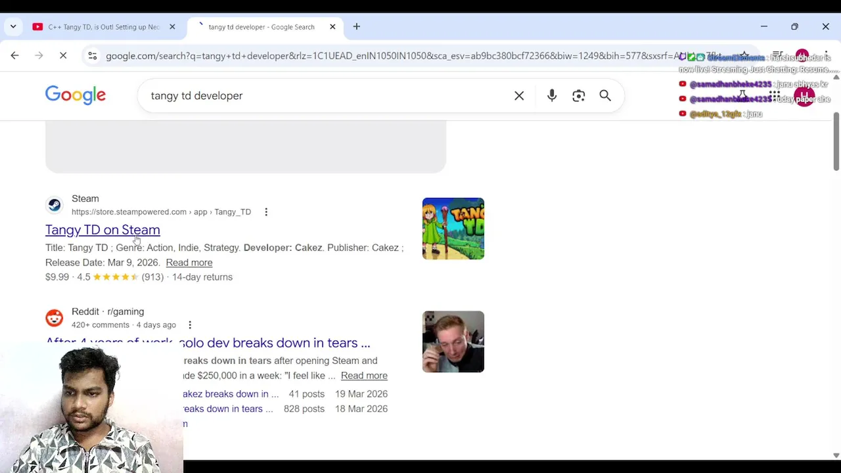
Task: Expand Read more on the Steam result
Action: tap(189, 263)
